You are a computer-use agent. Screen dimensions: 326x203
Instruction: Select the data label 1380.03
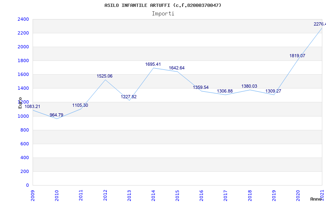coord(249,86)
